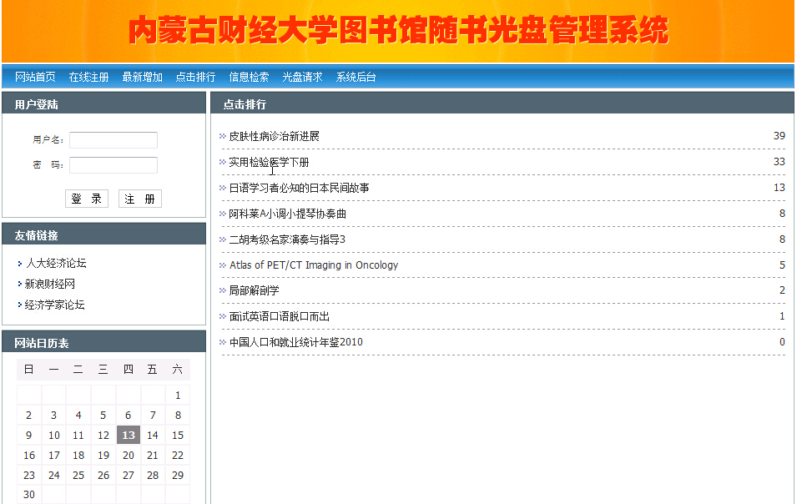Open 实用检验医学下册 entry
Viewport: 797px width, 504px height.
(x=269, y=162)
